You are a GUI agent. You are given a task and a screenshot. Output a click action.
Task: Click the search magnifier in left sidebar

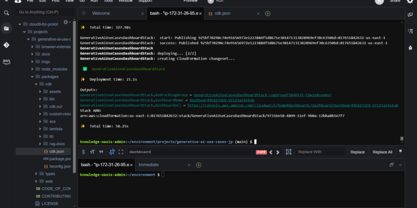[x=6, y=13]
